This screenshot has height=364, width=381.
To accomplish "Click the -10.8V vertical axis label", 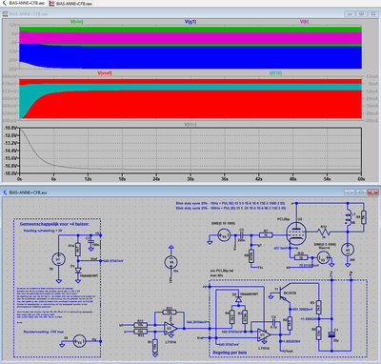I will pyautogui.click(x=10, y=128).
